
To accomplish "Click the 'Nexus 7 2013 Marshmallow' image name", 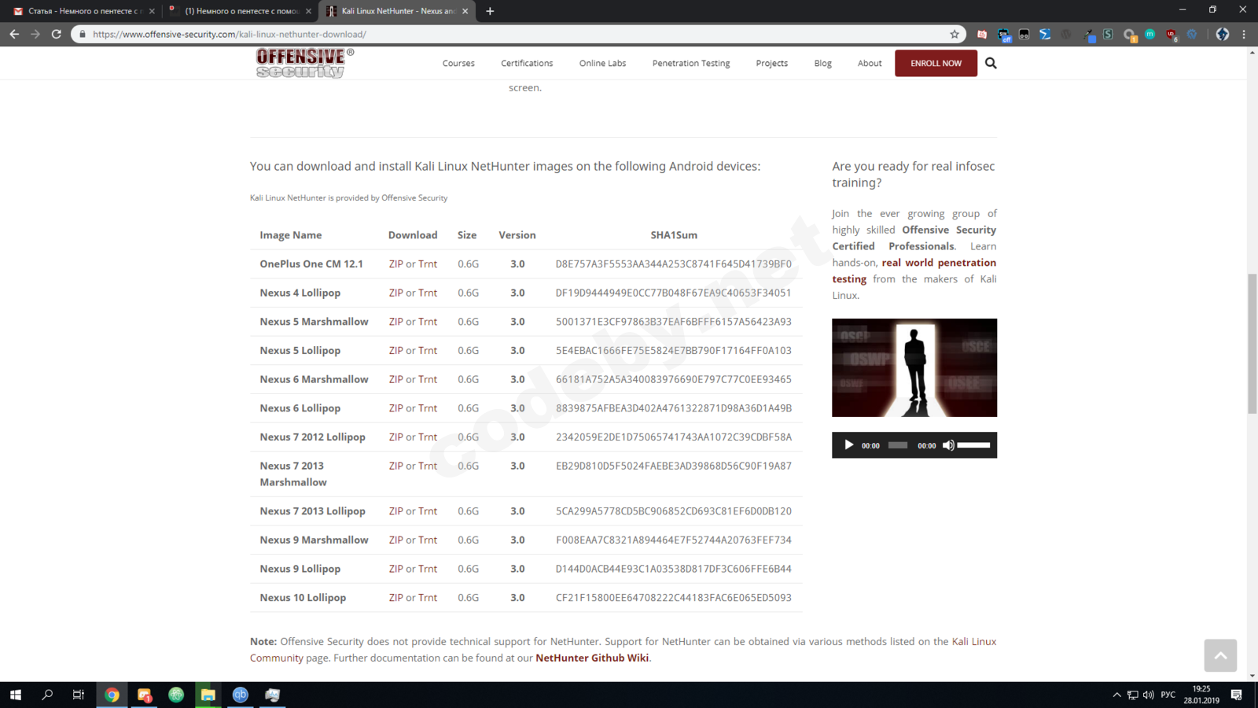I will coord(293,474).
